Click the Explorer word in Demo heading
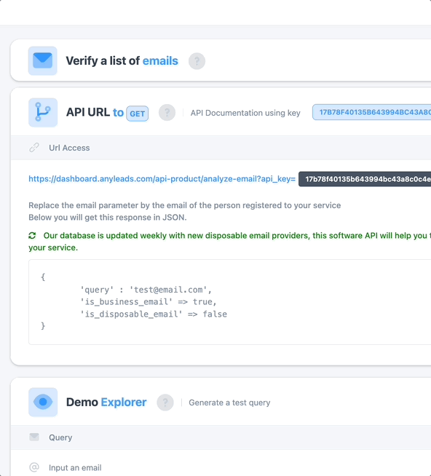Image resolution: width=431 pixels, height=476 pixels. [x=124, y=402]
